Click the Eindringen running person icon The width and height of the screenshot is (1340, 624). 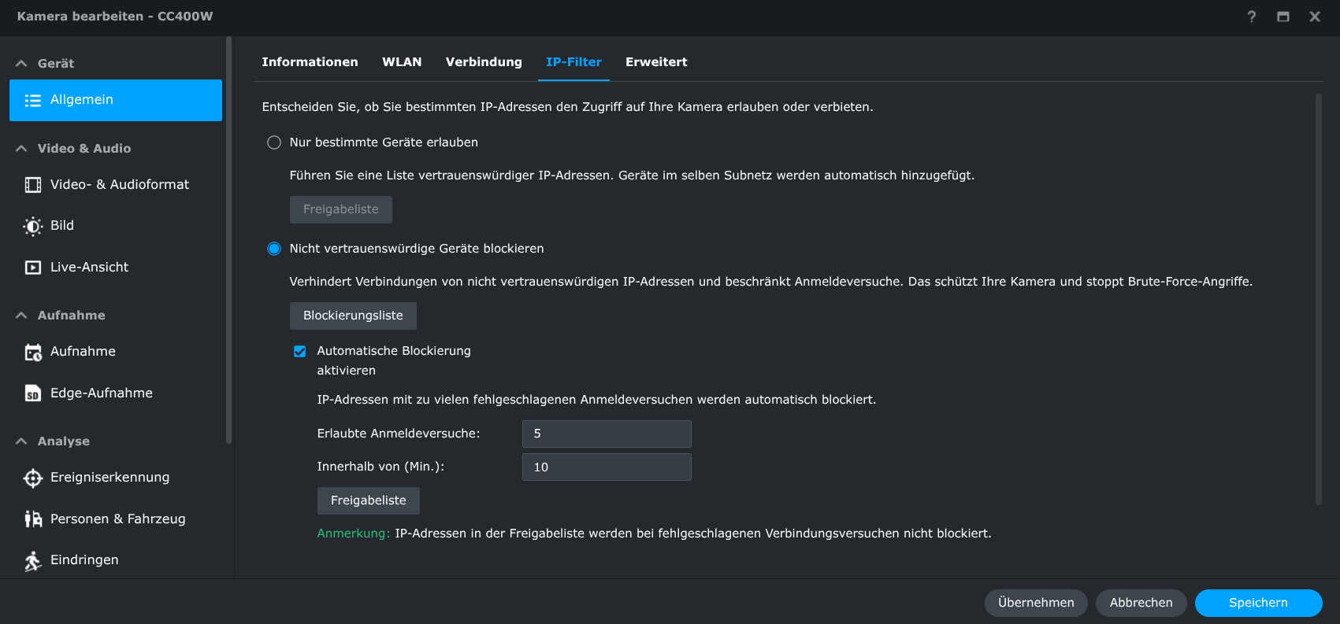(x=32, y=560)
